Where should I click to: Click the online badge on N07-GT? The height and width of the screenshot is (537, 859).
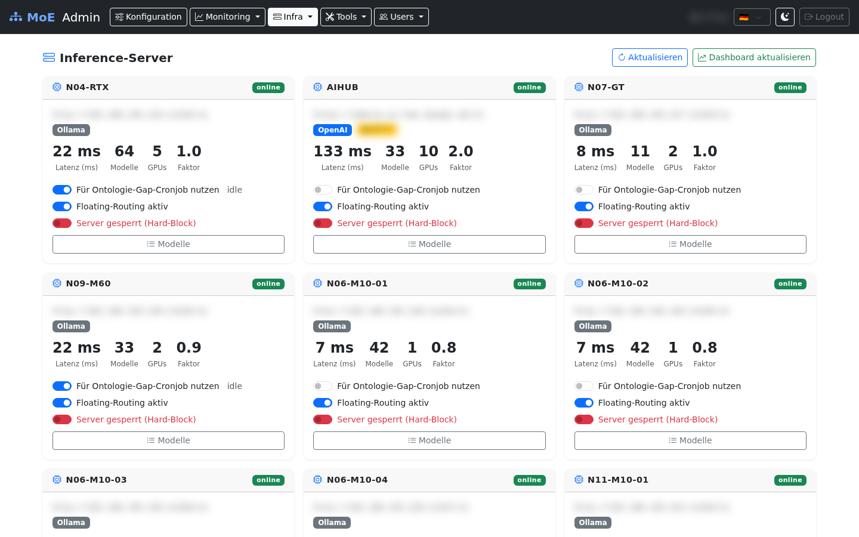[790, 88]
